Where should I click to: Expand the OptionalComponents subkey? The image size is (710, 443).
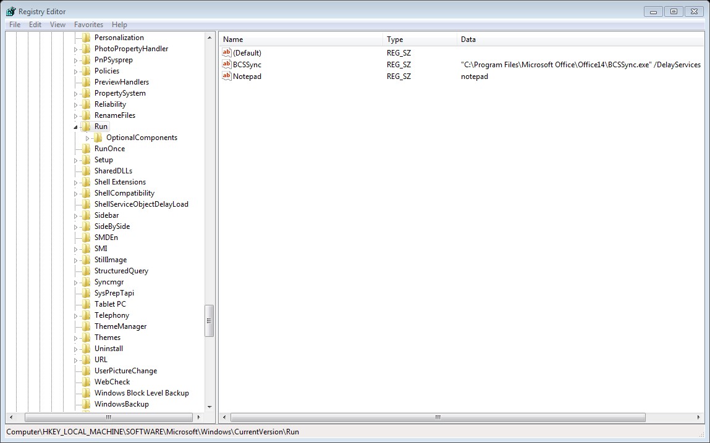point(87,138)
